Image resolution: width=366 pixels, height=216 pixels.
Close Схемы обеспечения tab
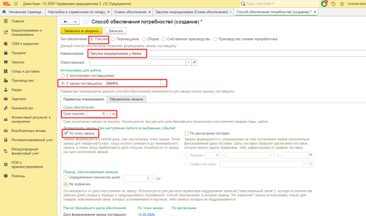click(x=149, y=12)
